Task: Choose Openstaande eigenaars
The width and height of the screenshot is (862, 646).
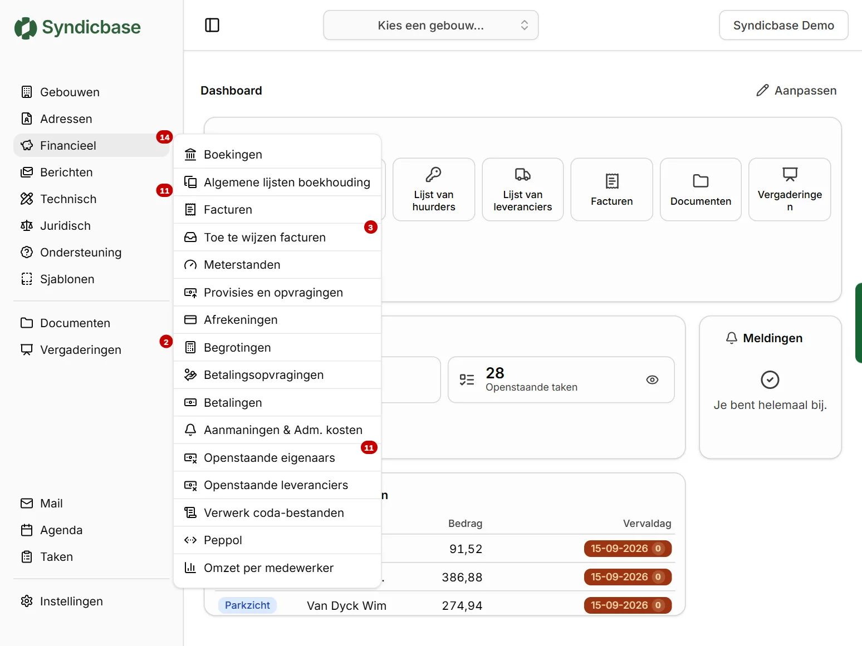Action: [277, 457]
